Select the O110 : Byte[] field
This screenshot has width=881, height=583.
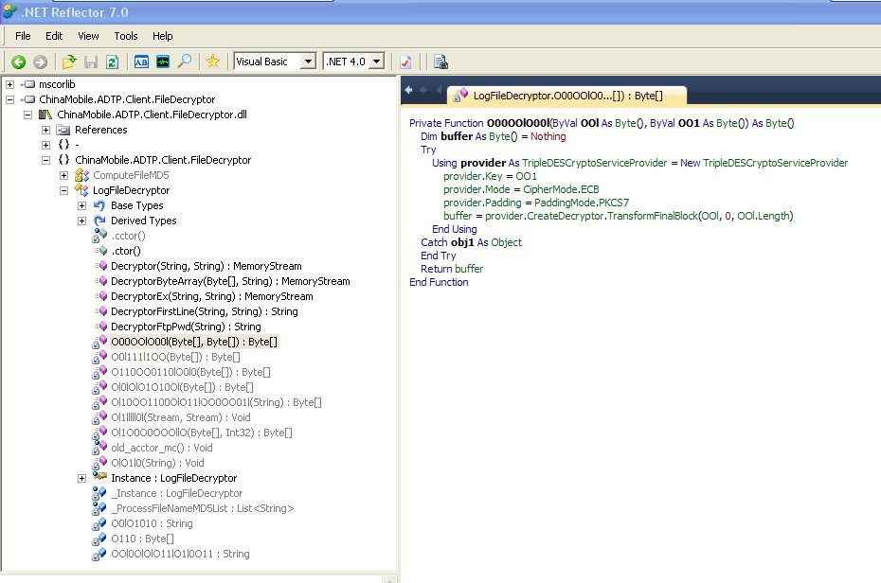point(142,539)
